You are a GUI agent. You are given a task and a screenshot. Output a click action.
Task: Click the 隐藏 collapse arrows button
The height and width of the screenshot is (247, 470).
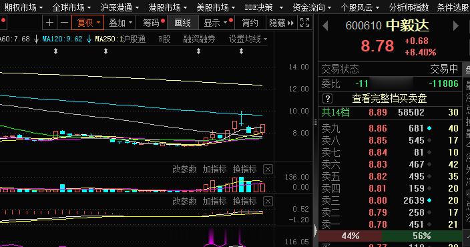tap(282, 23)
